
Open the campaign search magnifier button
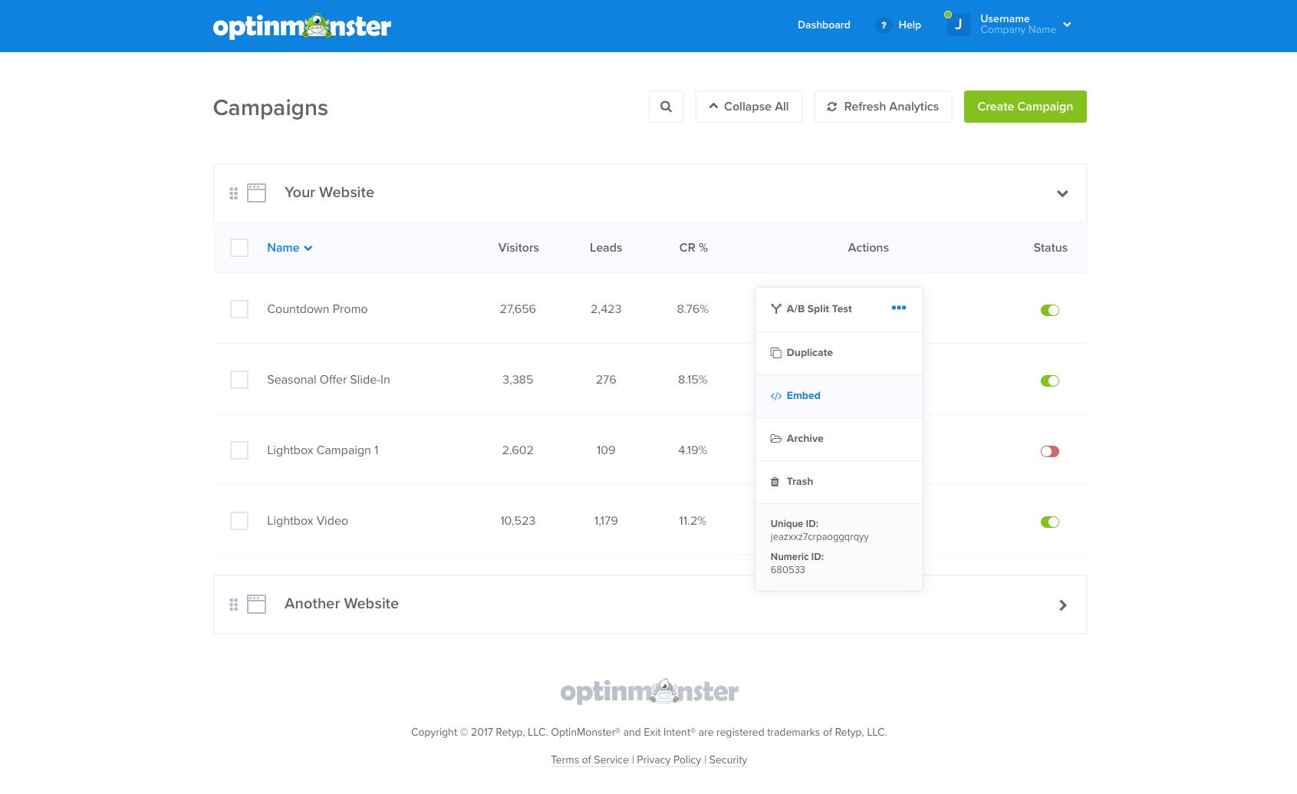pyautogui.click(x=667, y=107)
